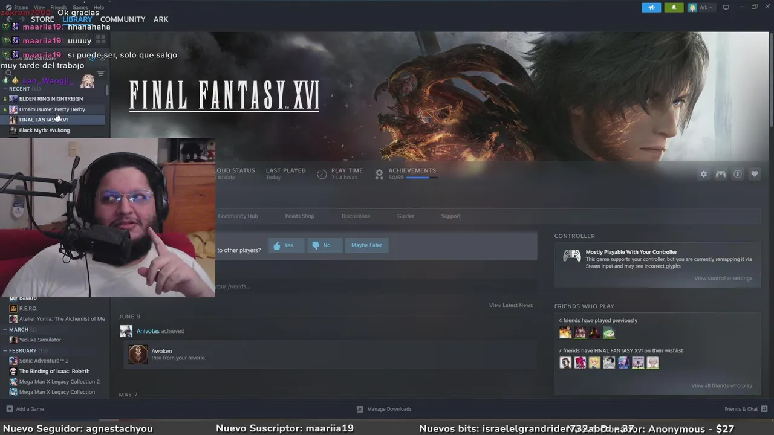Screen dimensions: 774x435
Task: Open the Community Hub tab
Action: (238, 216)
